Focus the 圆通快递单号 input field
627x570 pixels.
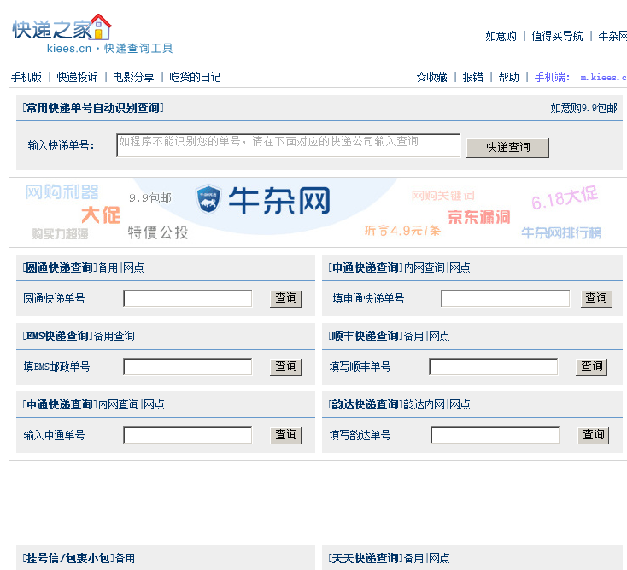188,298
